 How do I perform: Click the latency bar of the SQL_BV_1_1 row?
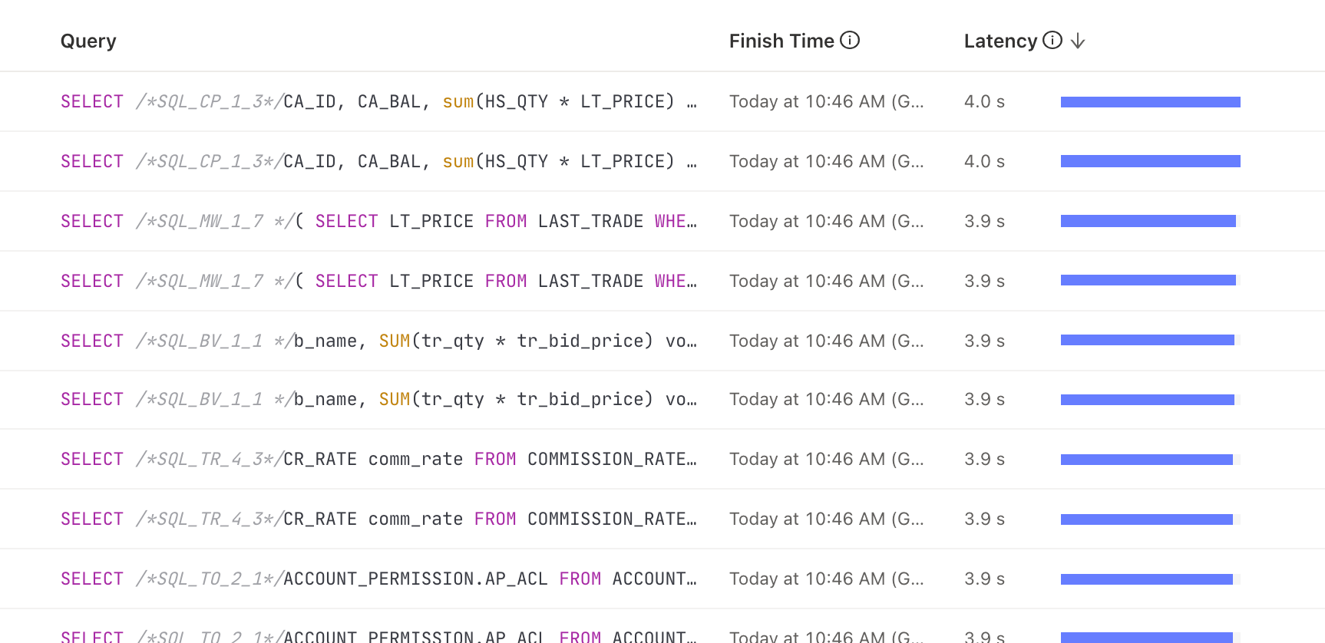tap(1148, 341)
